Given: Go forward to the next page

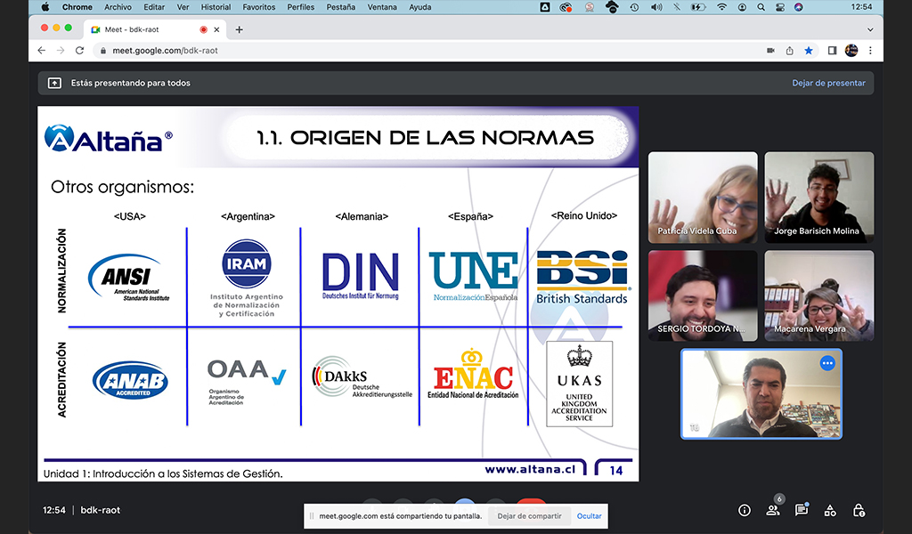Looking at the screenshot, I should click(x=61, y=51).
